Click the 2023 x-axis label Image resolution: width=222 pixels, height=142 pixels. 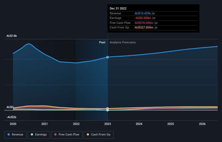pos(108,124)
